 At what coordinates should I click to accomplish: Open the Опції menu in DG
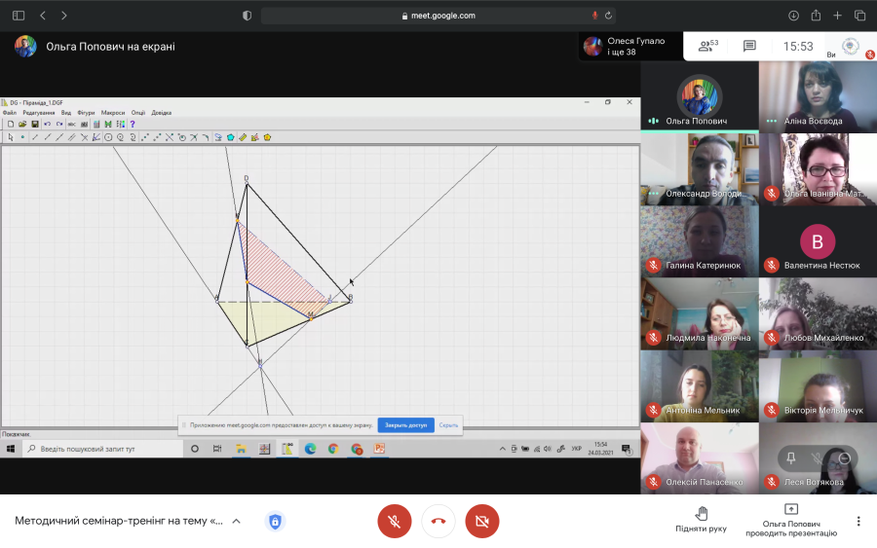click(x=138, y=113)
